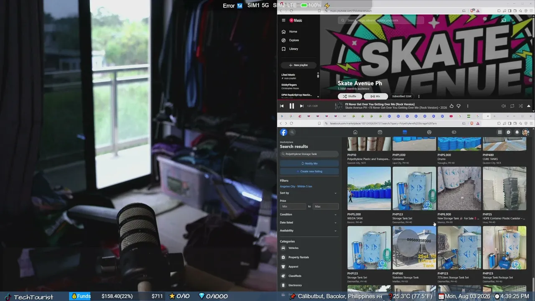Open the Facebook Gaming tab

click(454, 132)
